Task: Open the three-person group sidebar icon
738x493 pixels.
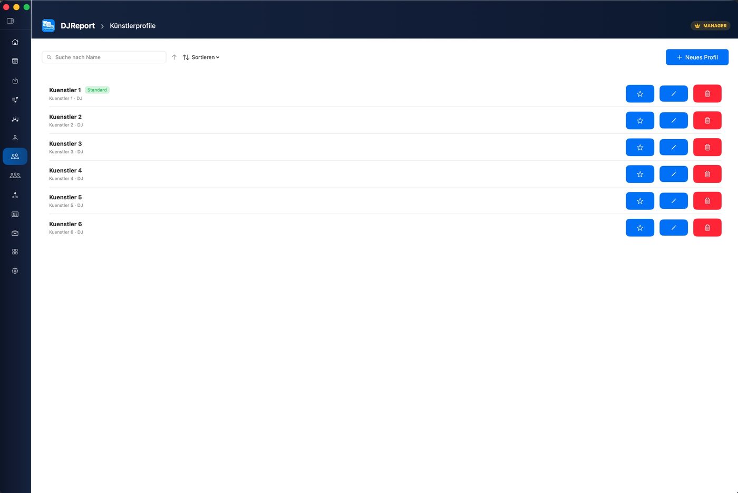Action: (x=15, y=175)
